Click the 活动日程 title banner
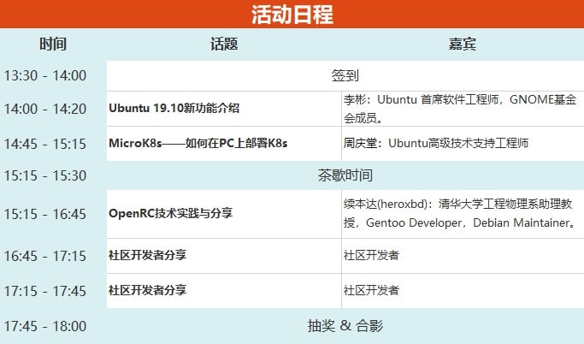Viewport: 584px width, 344px height. (292, 15)
